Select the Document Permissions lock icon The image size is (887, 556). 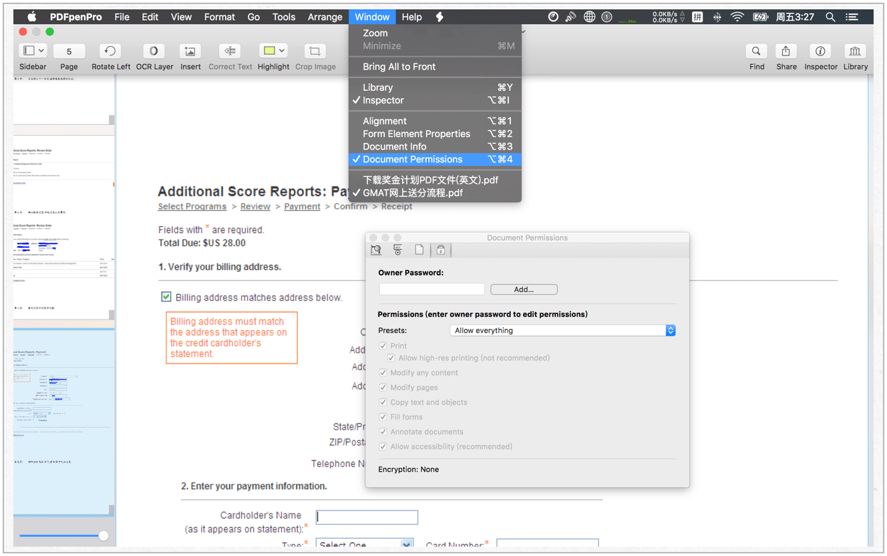(x=441, y=250)
